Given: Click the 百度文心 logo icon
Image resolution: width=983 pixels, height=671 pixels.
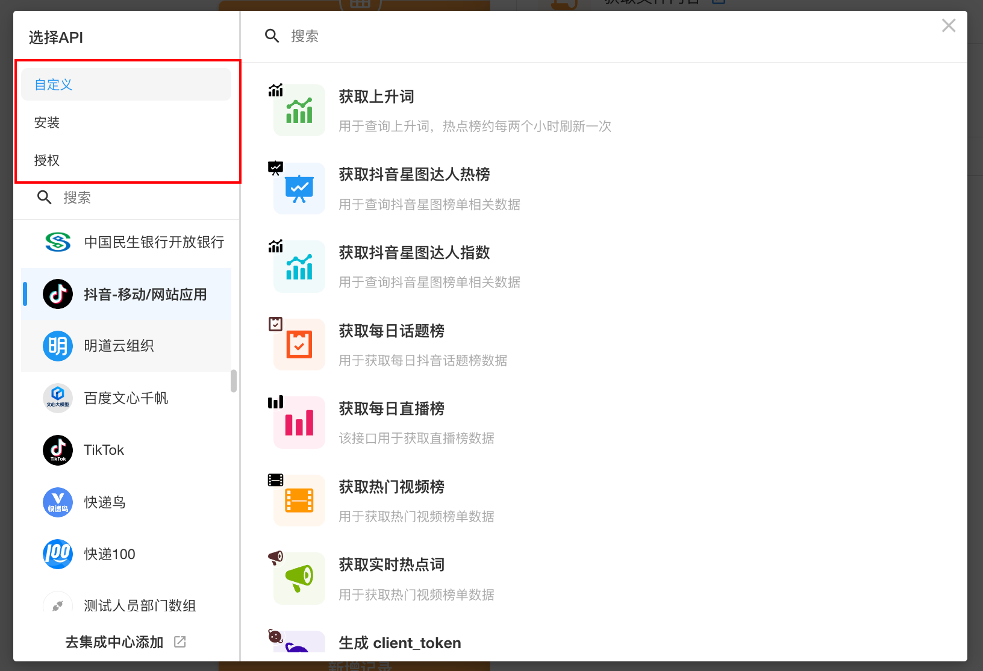Looking at the screenshot, I should click(58, 398).
